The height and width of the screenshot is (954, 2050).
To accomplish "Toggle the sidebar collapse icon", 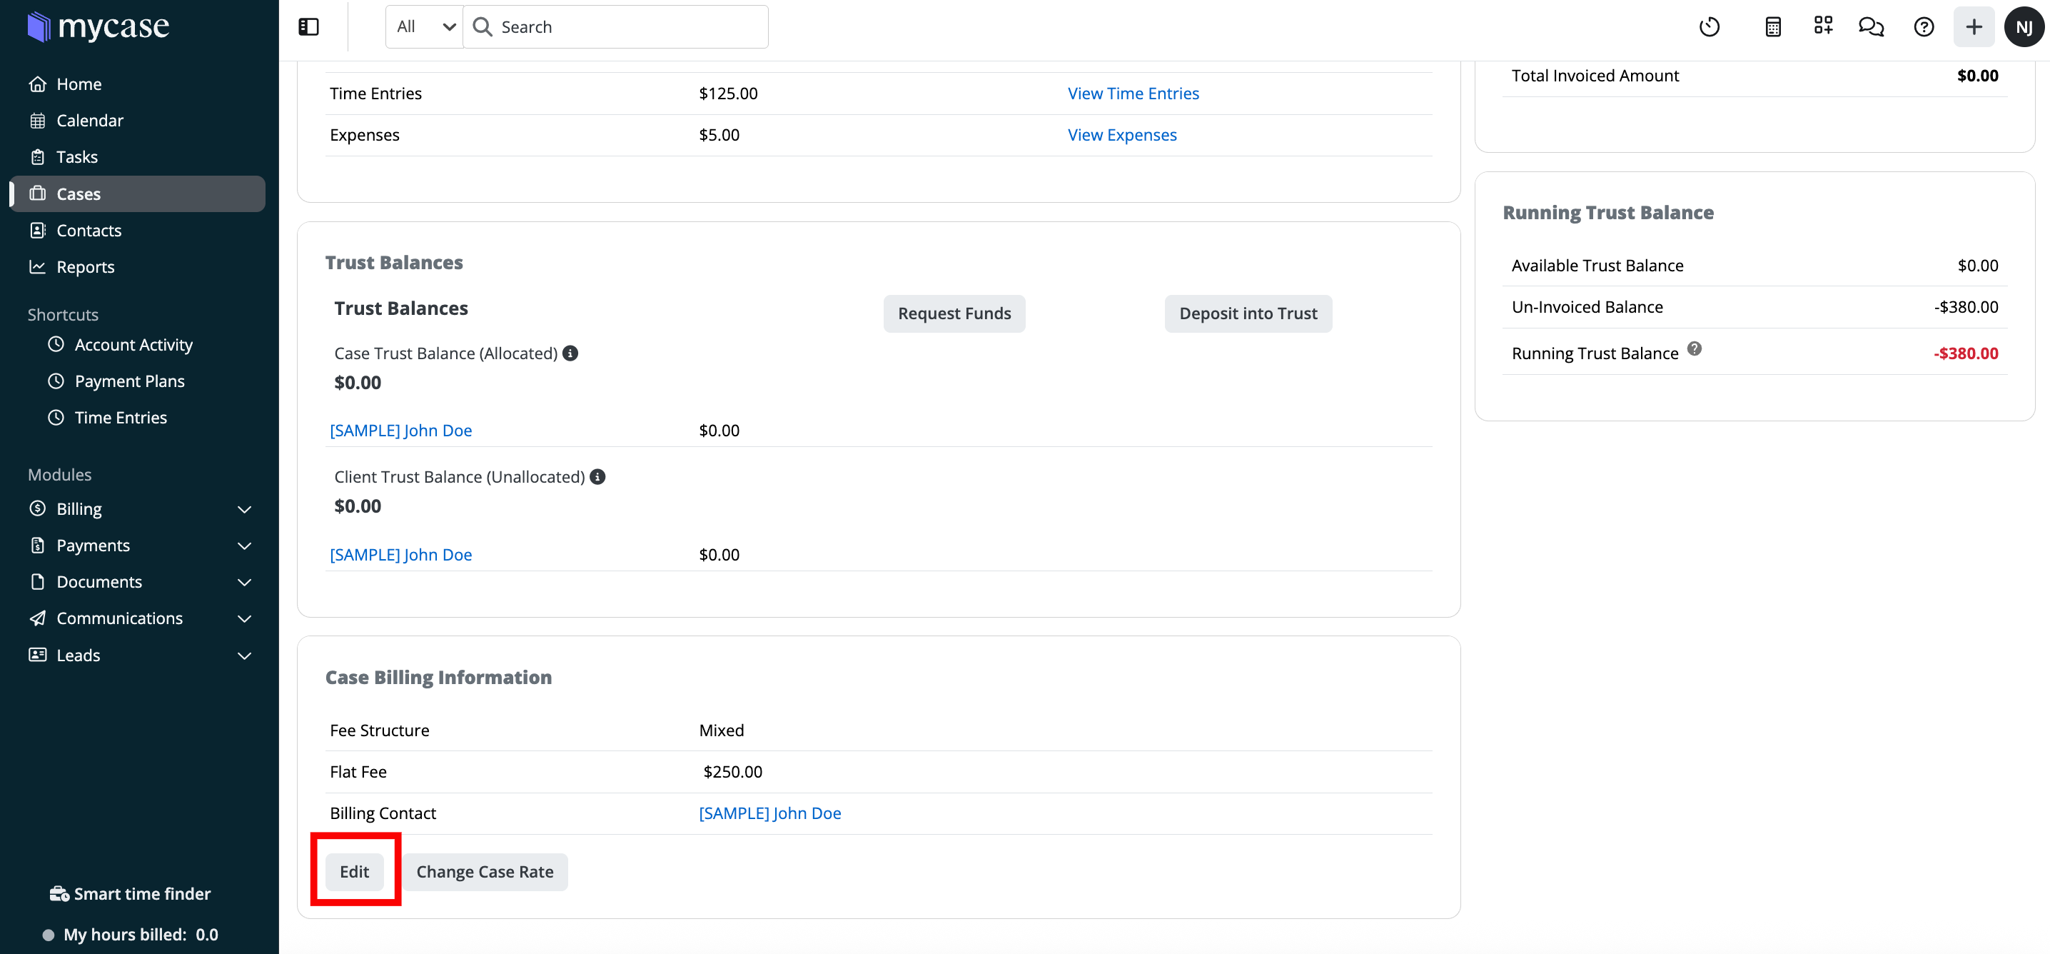I will pyautogui.click(x=309, y=27).
